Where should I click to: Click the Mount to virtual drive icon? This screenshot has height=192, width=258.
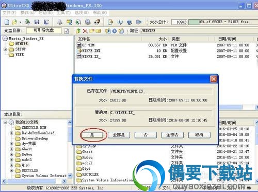click(x=88, y=22)
